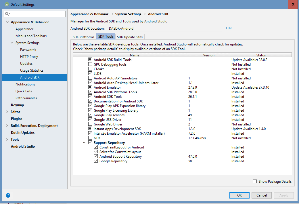Open SDK Update Sites tab
Screen dimensions: 299x204
[130, 37]
